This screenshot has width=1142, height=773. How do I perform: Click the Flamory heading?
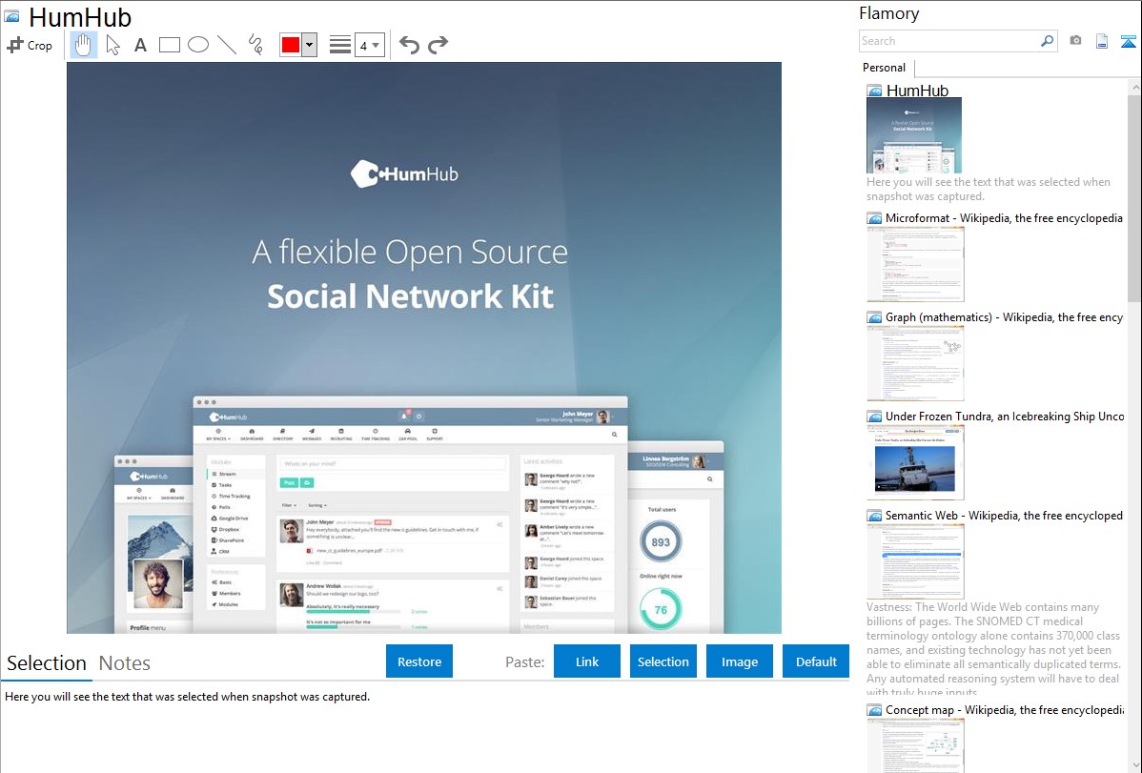click(x=889, y=13)
